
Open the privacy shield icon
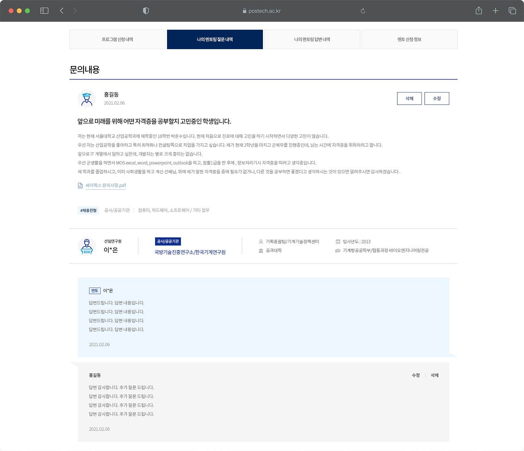pos(146,11)
